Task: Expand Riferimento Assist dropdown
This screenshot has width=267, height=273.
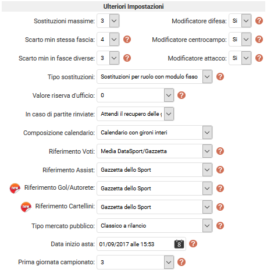Action: (155, 170)
